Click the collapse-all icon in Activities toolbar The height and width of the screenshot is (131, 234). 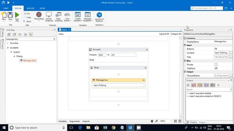pyautogui.click(x=14, y=35)
